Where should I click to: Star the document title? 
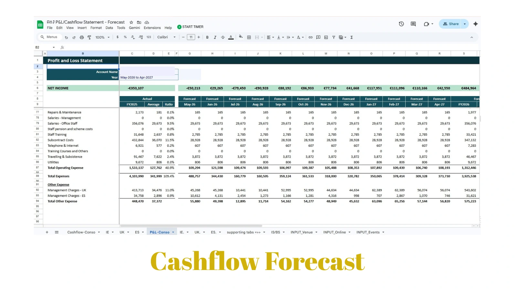(131, 22)
